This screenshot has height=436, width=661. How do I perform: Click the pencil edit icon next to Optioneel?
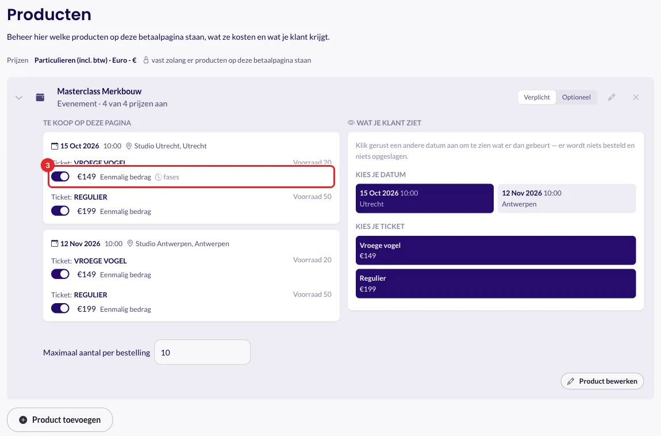pyautogui.click(x=612, y=97)
